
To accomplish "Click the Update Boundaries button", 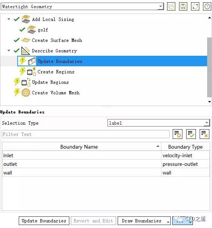I will point(44,221).
